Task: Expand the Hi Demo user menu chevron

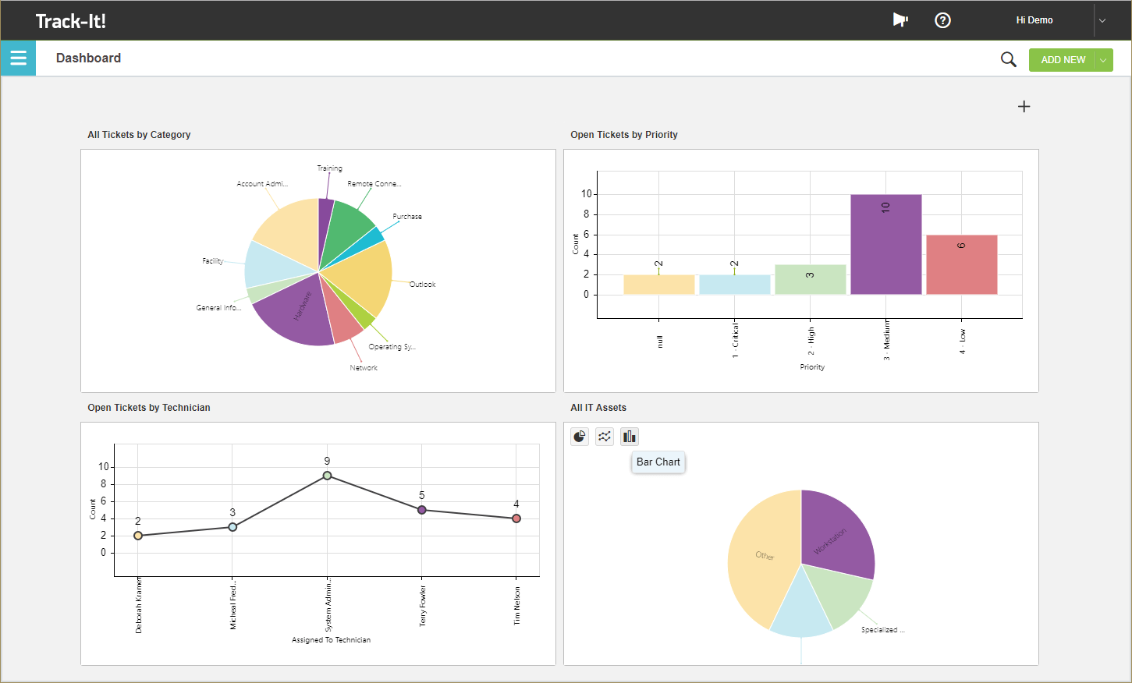Action: 1102,20
